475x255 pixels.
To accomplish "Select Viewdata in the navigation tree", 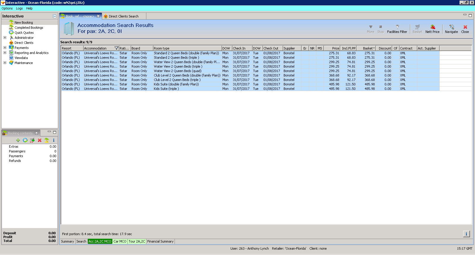I will (x=21, y=58).
